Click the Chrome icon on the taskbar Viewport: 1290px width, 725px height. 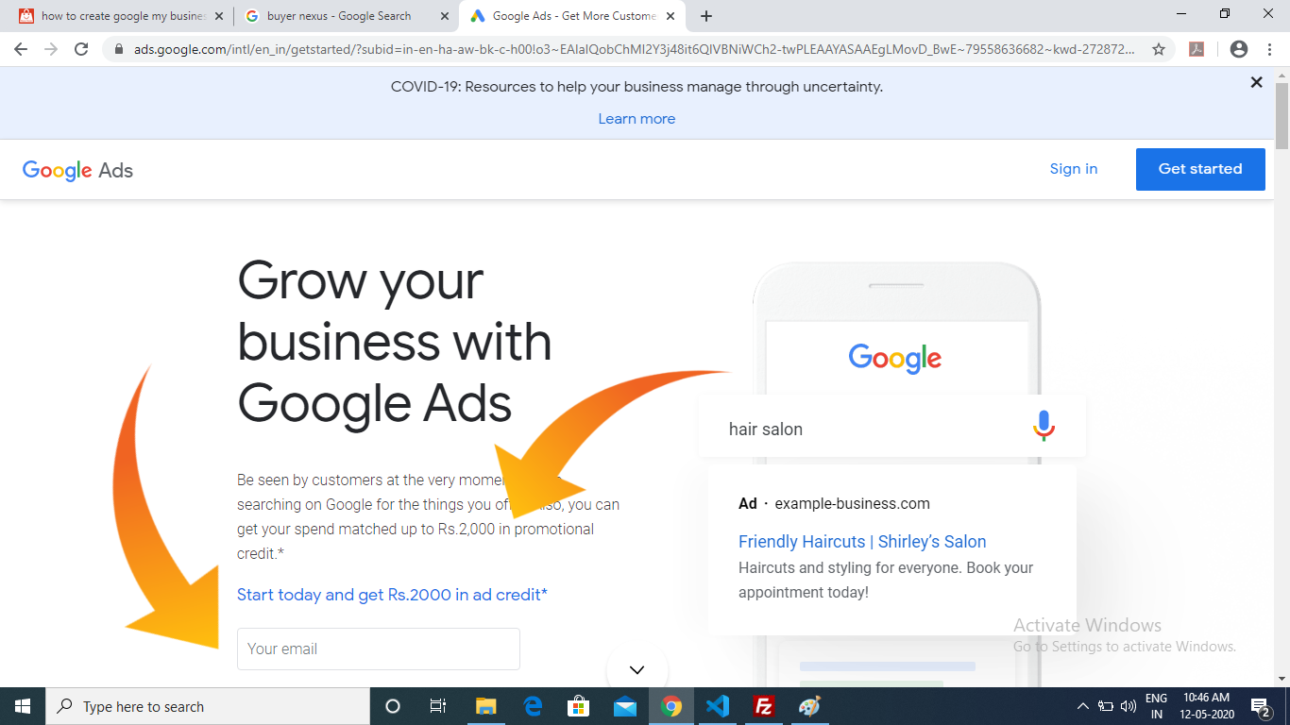(671, 706)
